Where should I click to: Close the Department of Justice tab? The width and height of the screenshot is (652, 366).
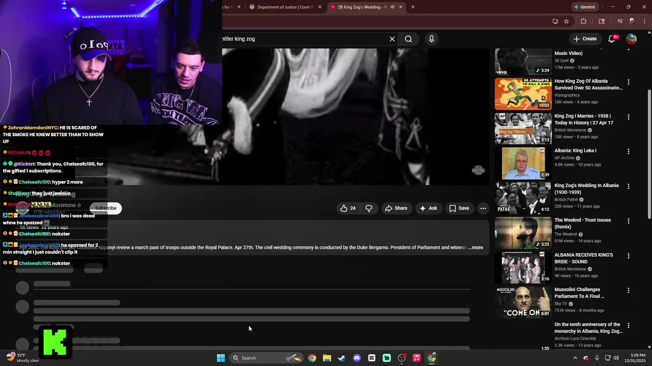click(320, 7)
